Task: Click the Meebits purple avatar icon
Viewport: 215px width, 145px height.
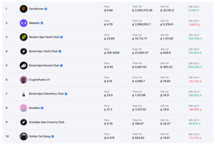Action: pyautogui.click(x=24, y=23)
